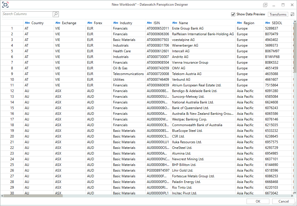Select the Region column header
The height and width of the screenshot is (206, 297).
[x=249, y=23]
